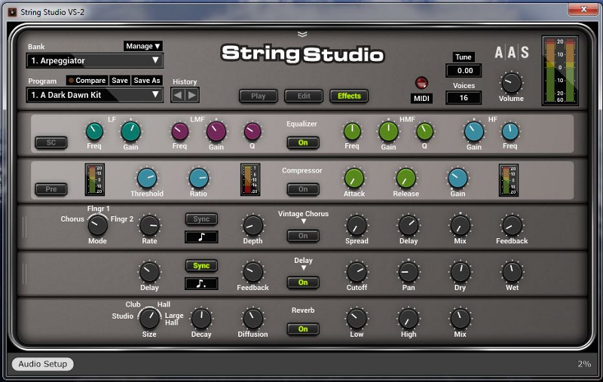Click the chorus Spread knob
The width and height of the screenshot is (603, 382).
click(x=357, y=225)
